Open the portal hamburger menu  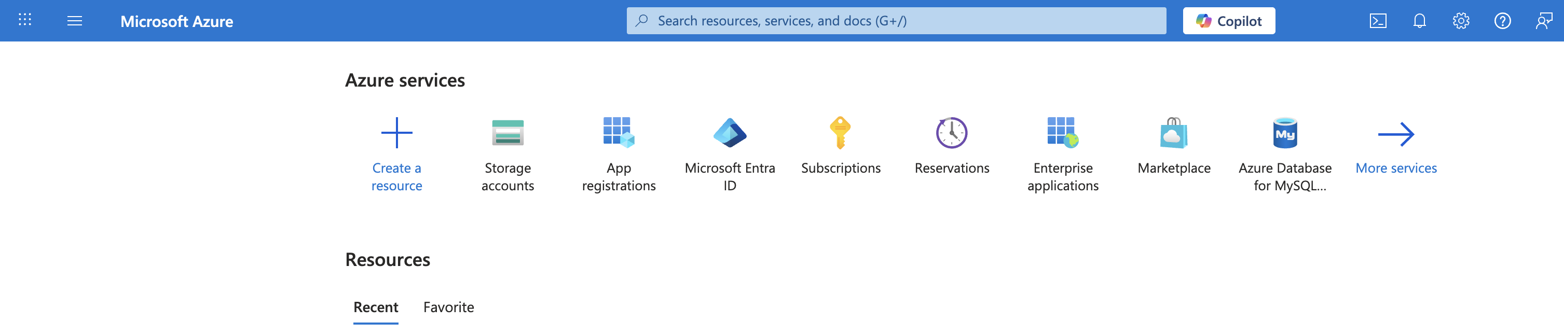point(75,21)
